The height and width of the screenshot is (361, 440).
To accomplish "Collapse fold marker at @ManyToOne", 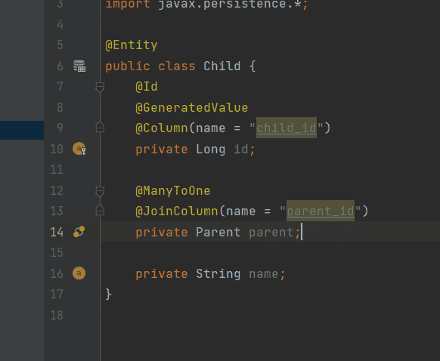I will (x=100, y=191).
